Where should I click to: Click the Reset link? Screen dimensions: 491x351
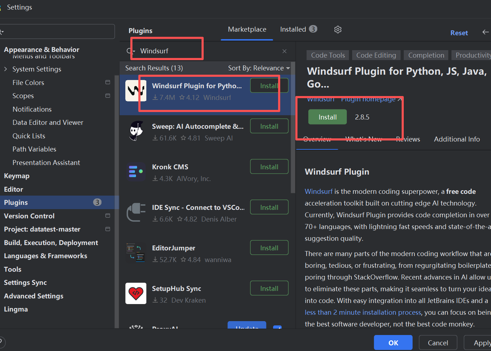[x=459, y=33]
